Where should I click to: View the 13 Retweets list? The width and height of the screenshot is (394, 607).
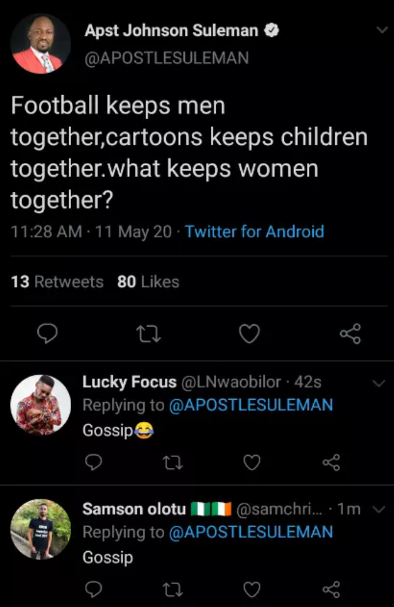[x=58, y=282]
